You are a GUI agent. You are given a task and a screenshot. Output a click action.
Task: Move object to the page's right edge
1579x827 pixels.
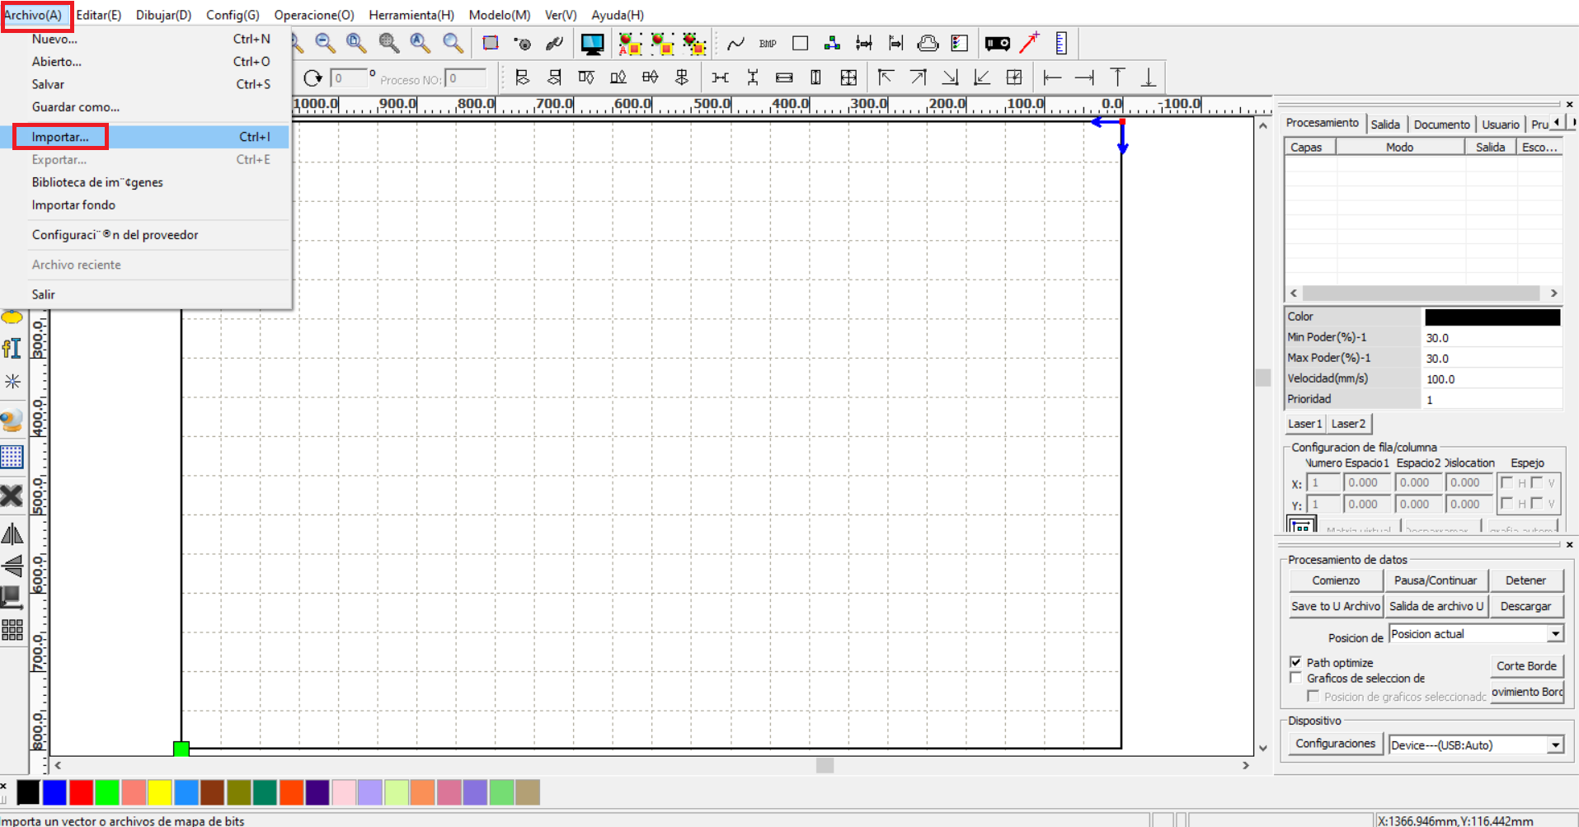(1084, 78)
